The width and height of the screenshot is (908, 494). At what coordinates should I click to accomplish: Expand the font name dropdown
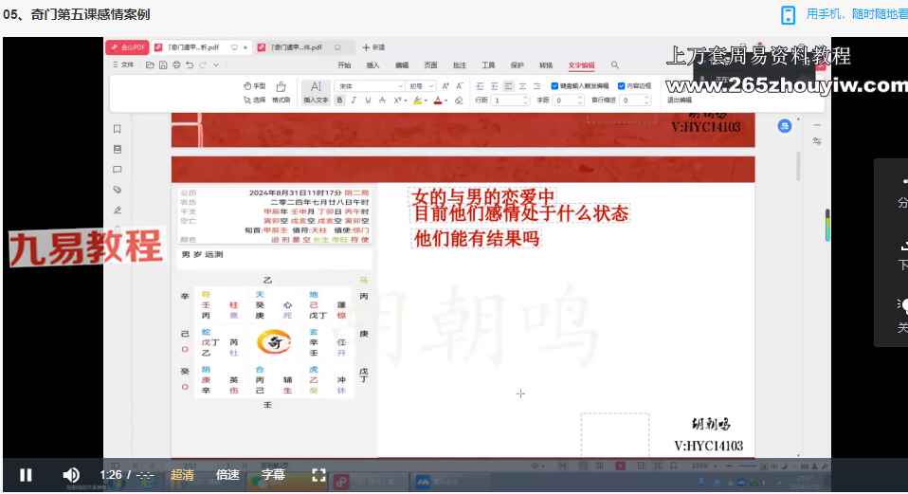(401, 85)
